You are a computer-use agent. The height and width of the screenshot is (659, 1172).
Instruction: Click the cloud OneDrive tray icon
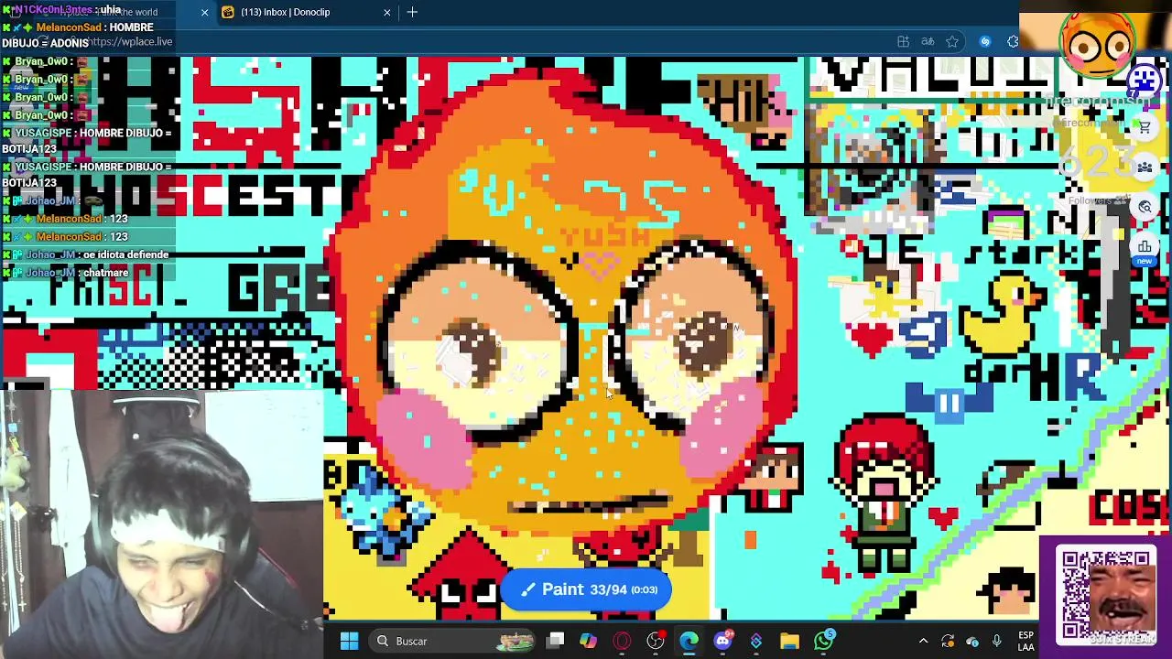pos(972,642)
